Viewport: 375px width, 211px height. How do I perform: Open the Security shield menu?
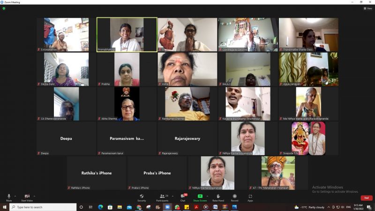point(142,197)
